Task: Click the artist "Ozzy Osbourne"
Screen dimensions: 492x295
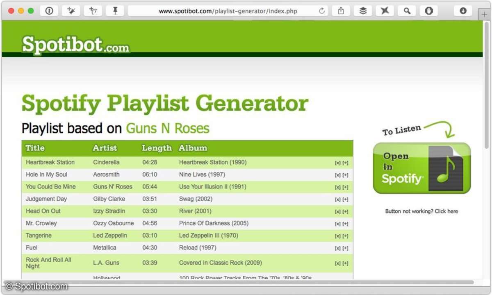Action: point(114,223)
